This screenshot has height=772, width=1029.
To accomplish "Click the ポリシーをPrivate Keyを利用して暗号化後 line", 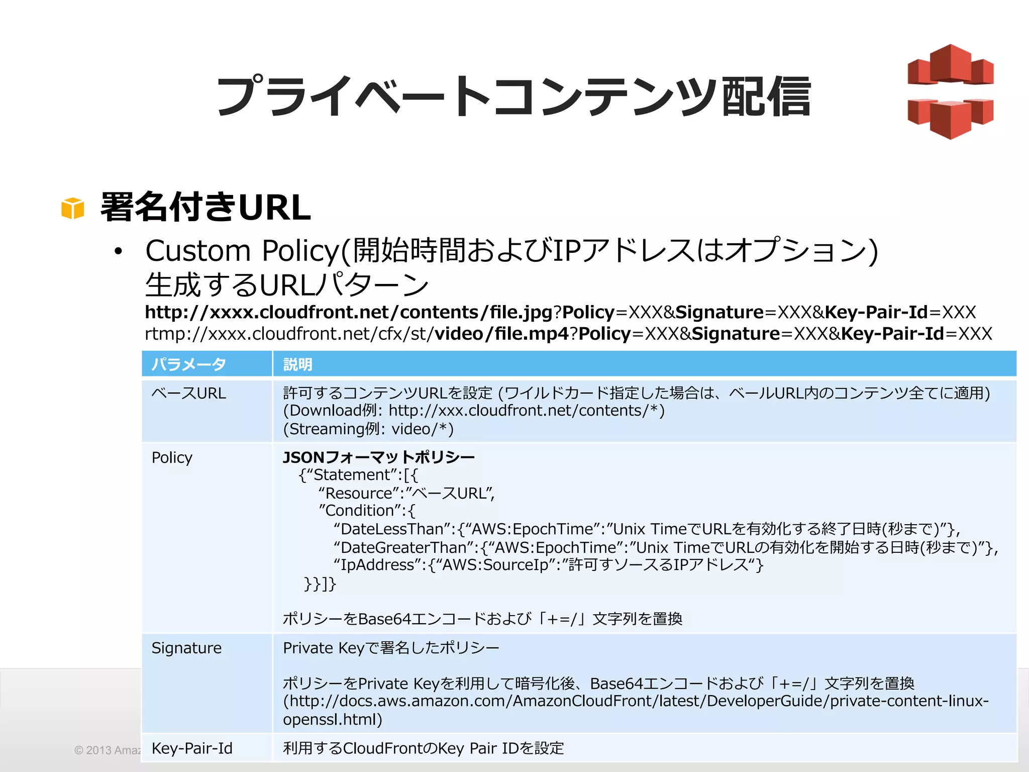I will click(x=598, y=684).
